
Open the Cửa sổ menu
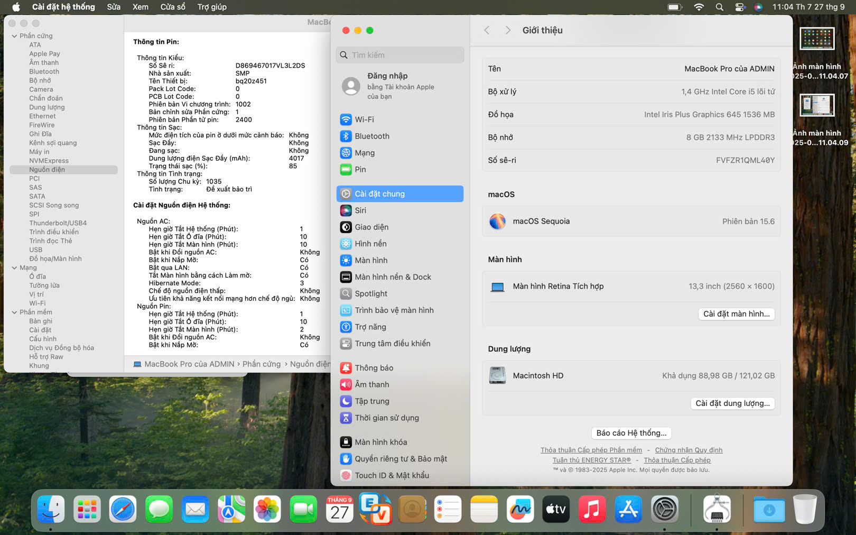click(173, 7)
